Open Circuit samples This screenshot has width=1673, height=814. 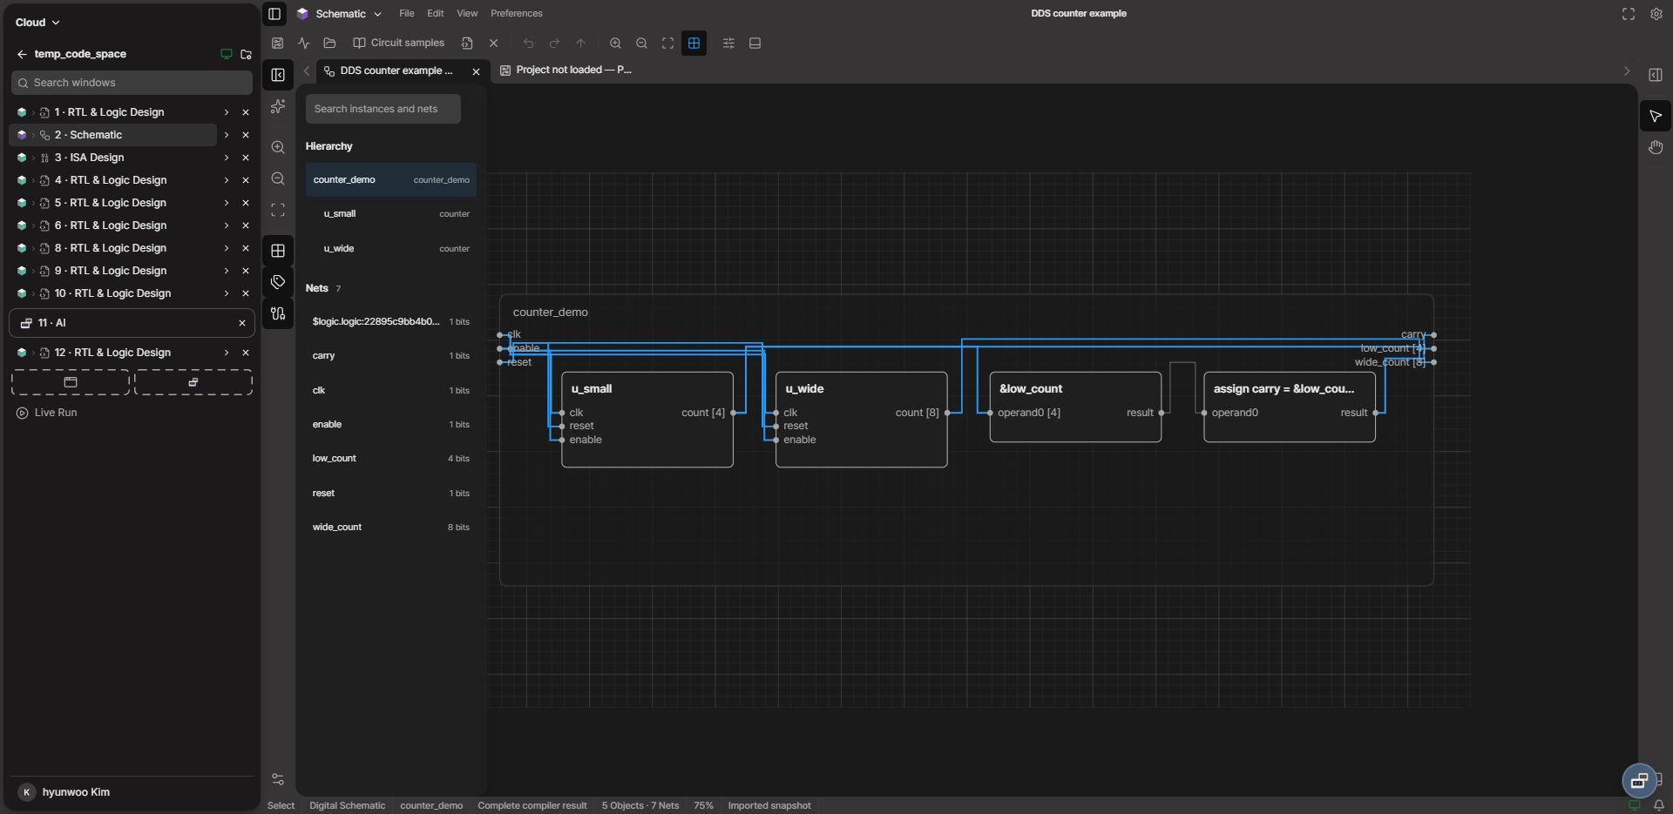click(x=399, y=43)
